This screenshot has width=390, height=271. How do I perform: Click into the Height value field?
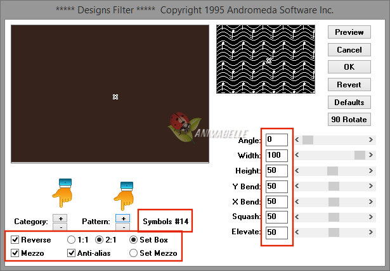[x=276, y=171]
